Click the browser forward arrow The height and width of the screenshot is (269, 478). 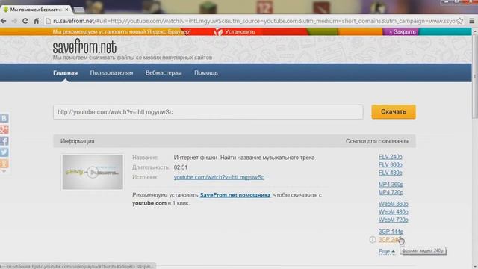14,21
